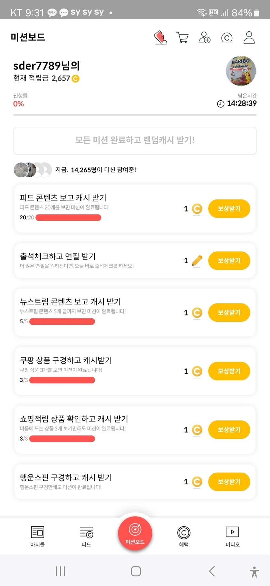Viewport: 270px width, 586px height.
Task: Claim reward for Coupang product mission
Action: coord(229,371)
